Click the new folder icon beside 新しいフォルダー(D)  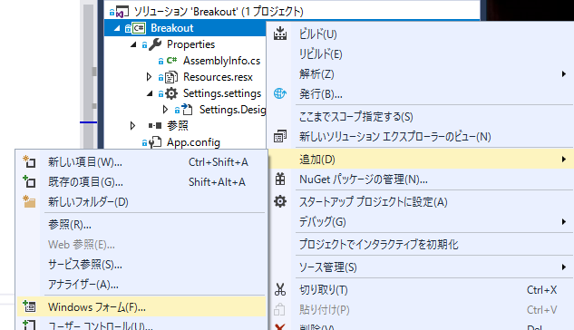click(x=29, y=201)
